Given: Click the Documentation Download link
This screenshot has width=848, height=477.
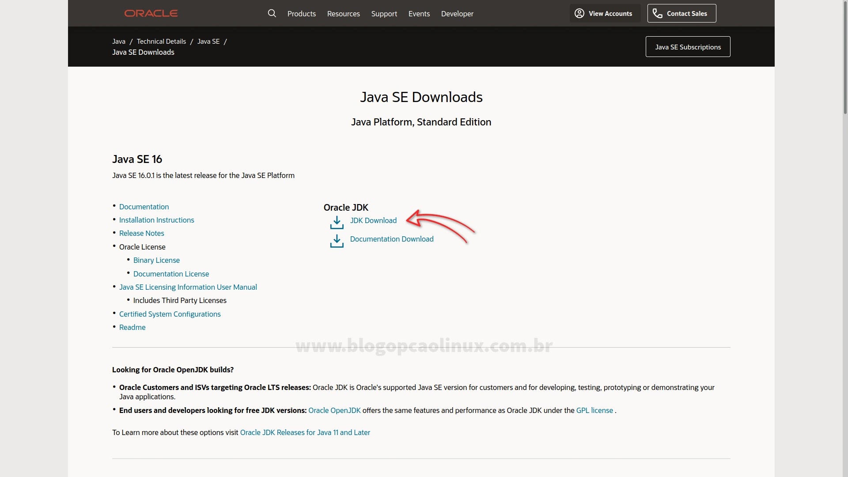Looking at the screenshot, I should (392, 239).
